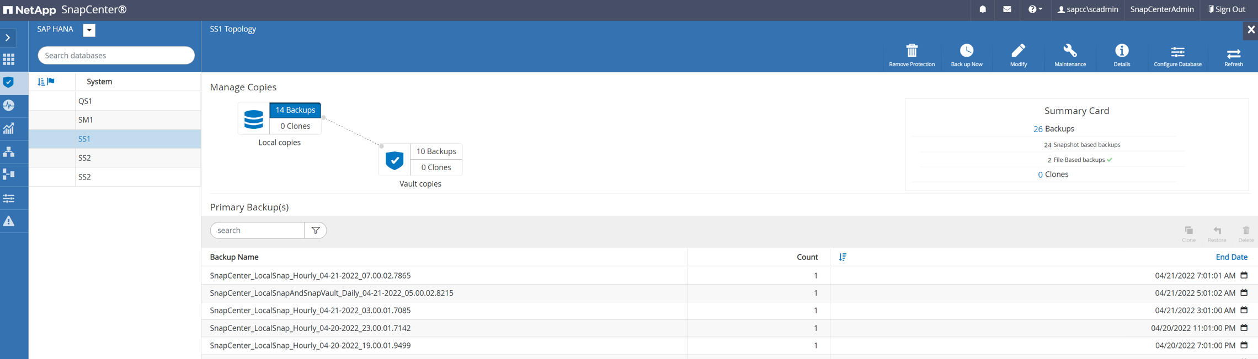The width and height of the screenshot is (1258, 359).
Task: Select the QS1 system row
Action: click(x=115, y=101)
